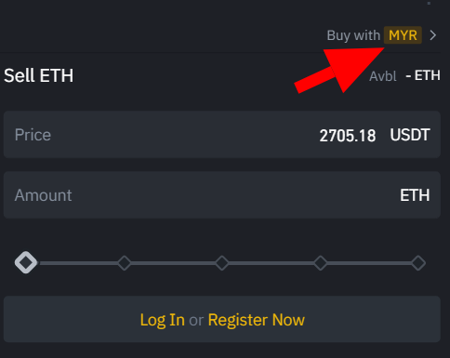
Task: Click the slider handle at zero percent
Action: pos(26,262)
